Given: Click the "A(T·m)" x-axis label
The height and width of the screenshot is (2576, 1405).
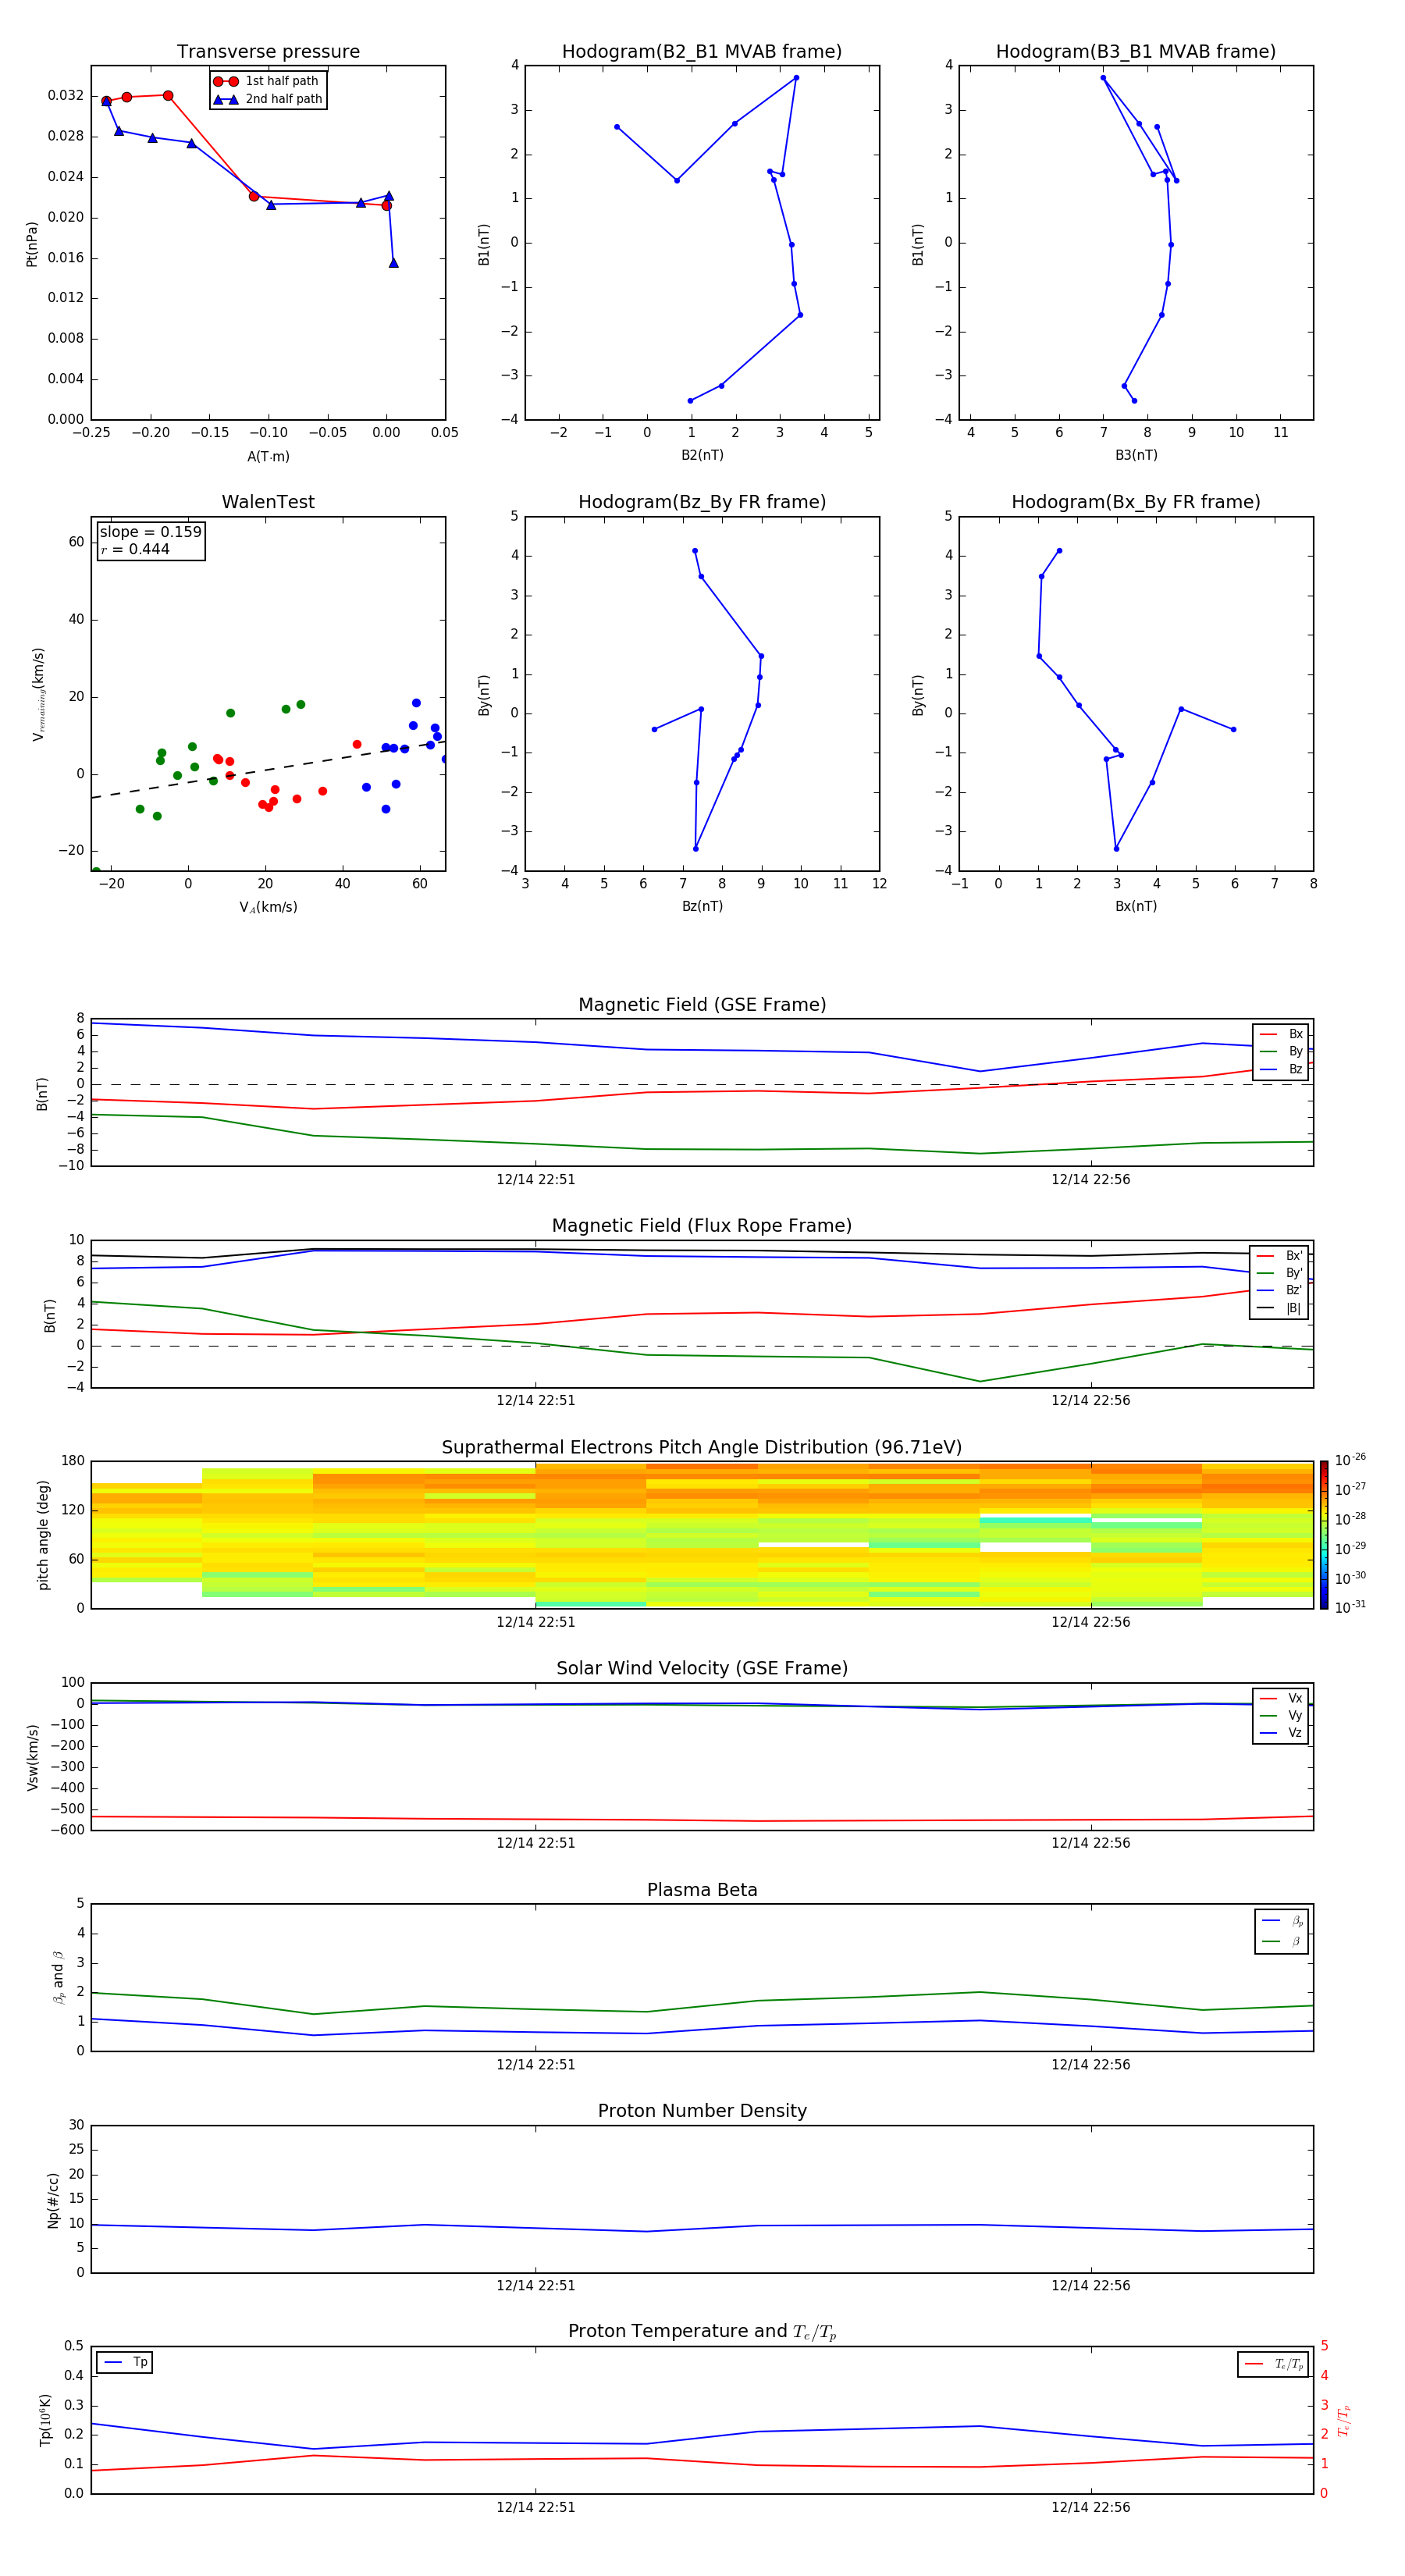Looking at the screenshot, I should click(x=268, y=457).
